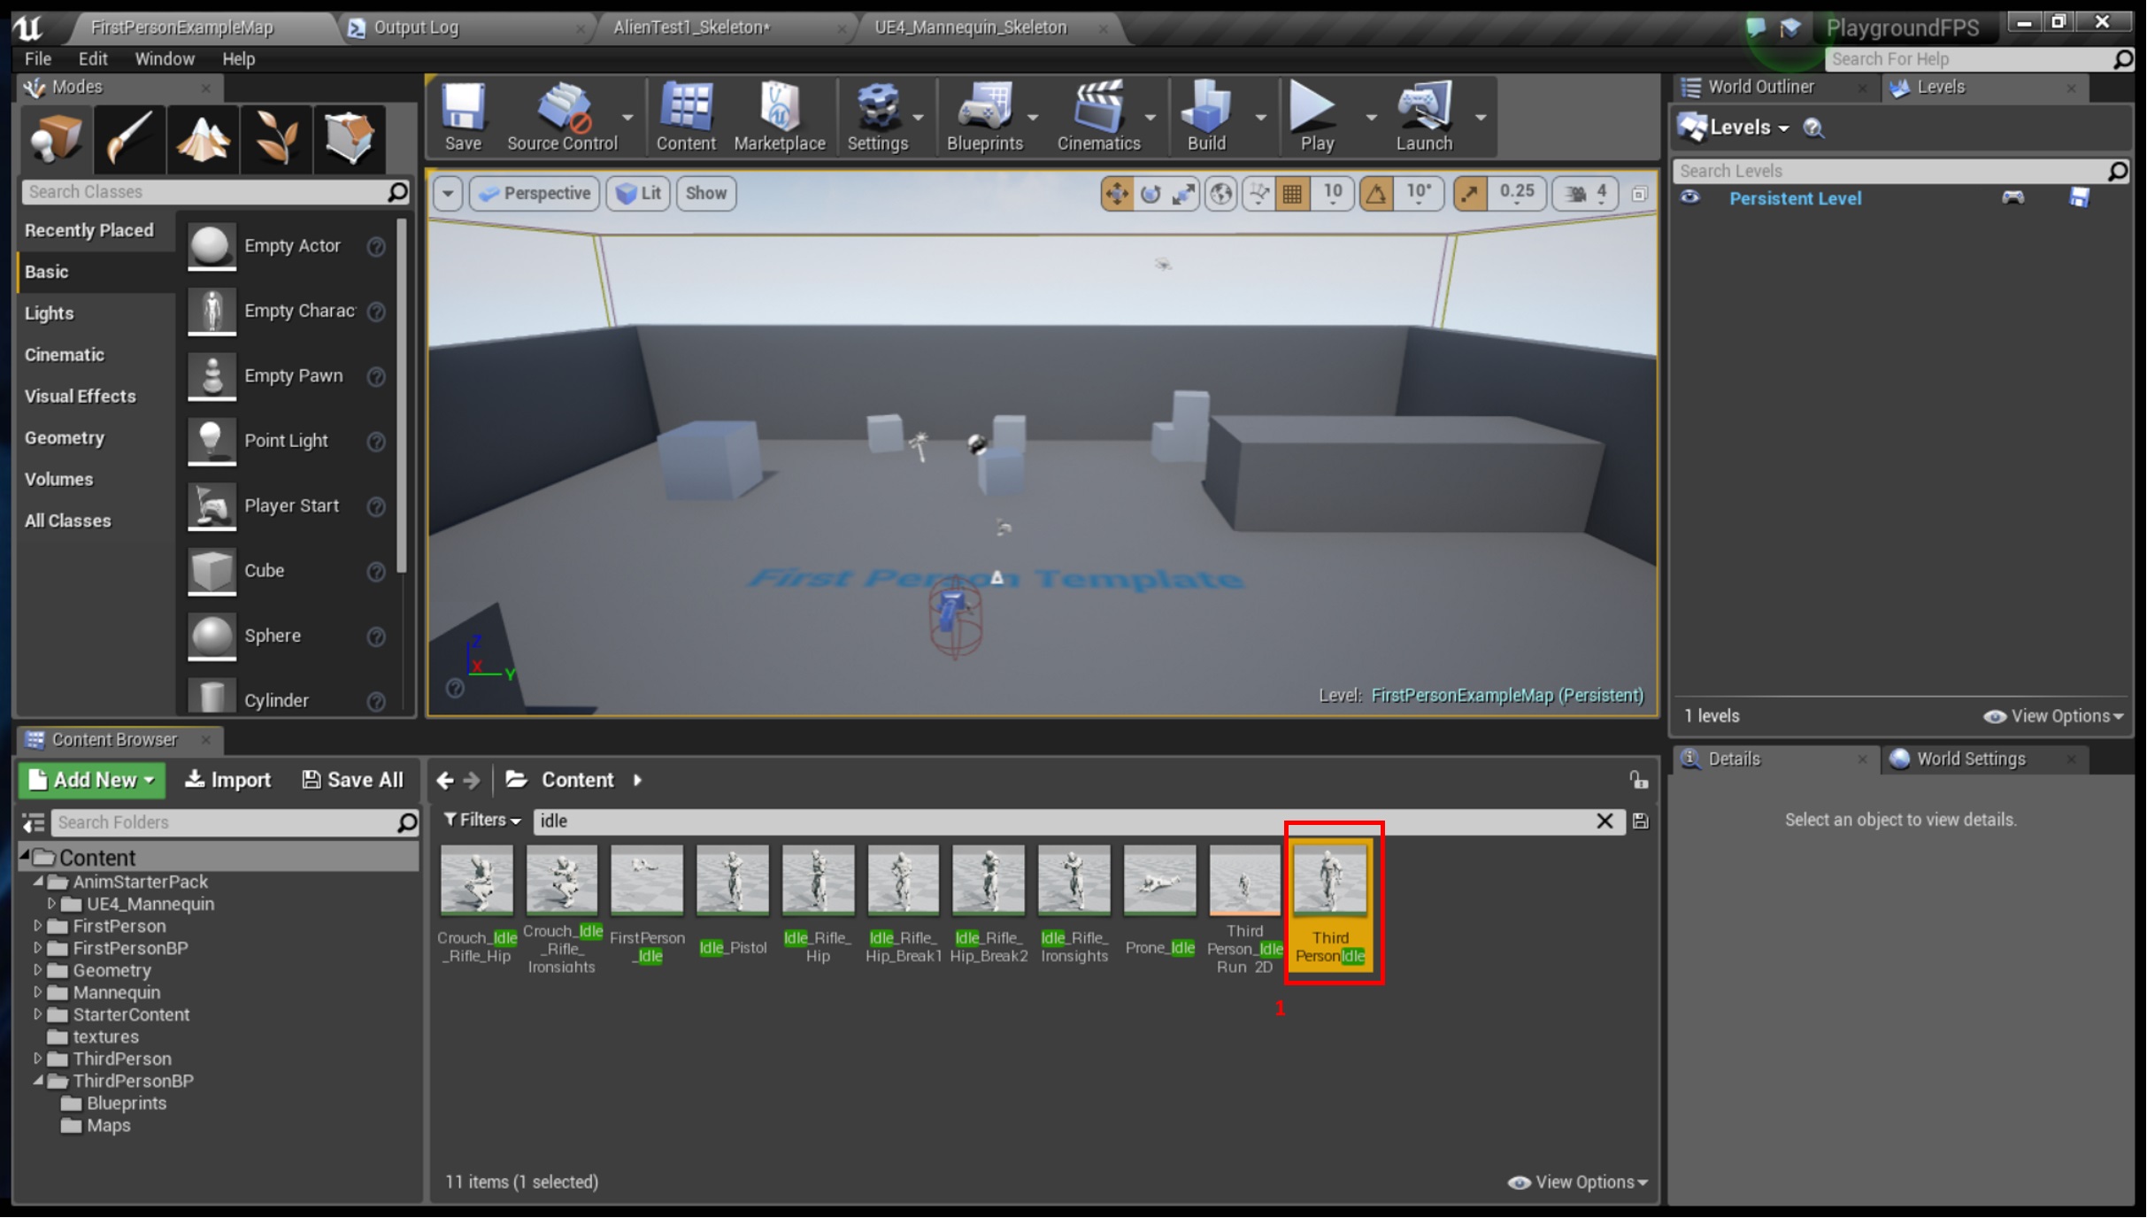Open the Play options dropdown arrow

click(1371, 117)
